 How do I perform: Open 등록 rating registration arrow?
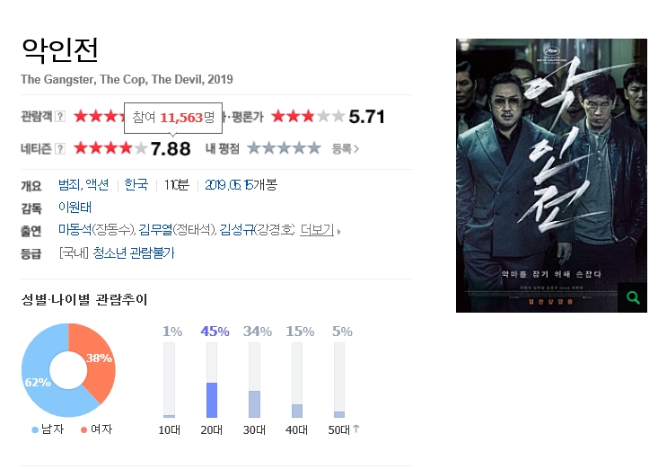[346, 148]
